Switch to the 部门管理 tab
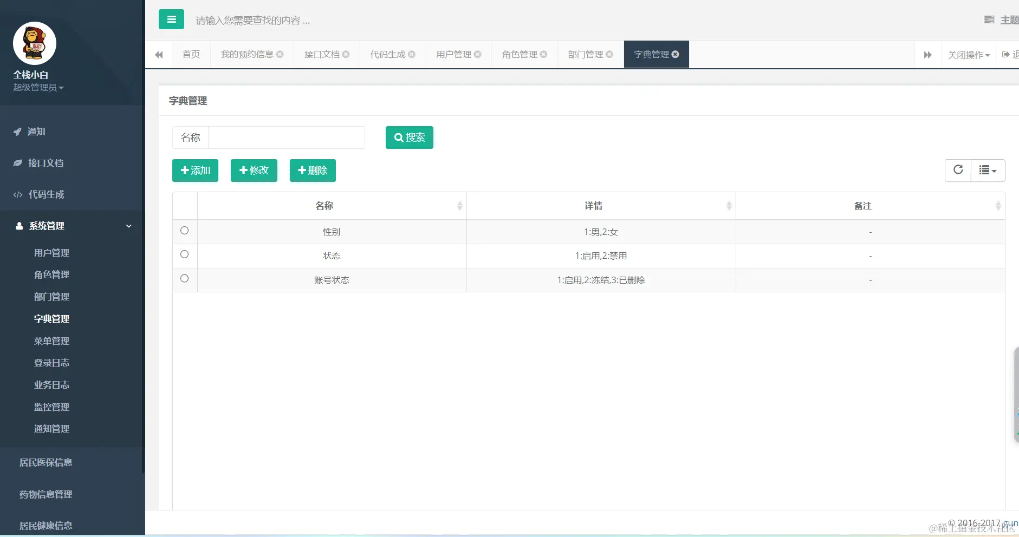Screen dimensions: 1019x537 (586, 54)
